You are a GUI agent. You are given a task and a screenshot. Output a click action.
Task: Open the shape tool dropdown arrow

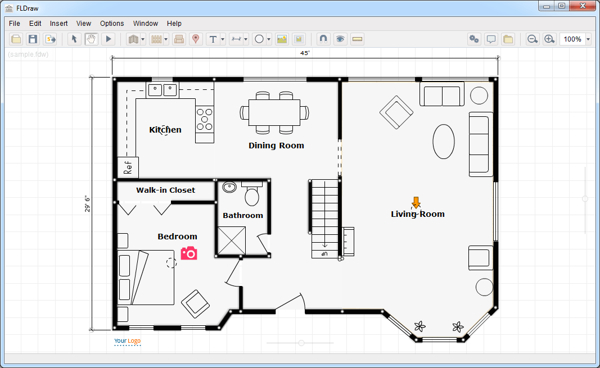(x=269, y=39)
